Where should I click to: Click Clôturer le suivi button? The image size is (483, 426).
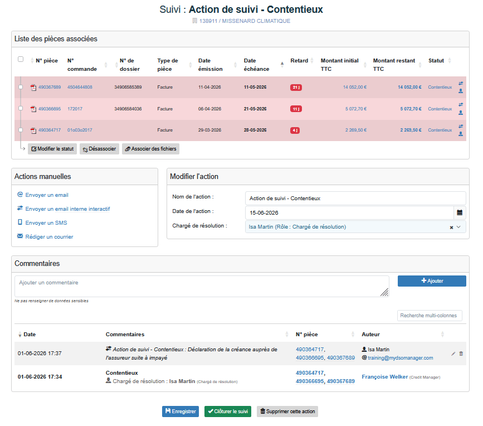[x=228, y=412]
